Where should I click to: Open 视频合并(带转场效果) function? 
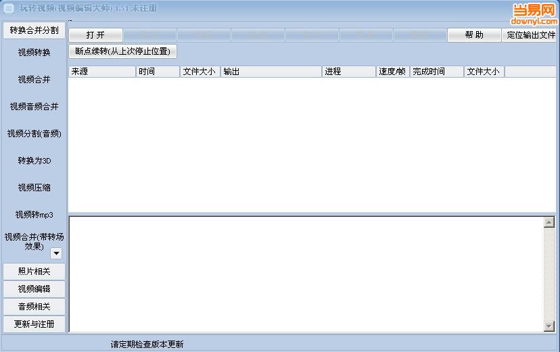click(34, 241)
